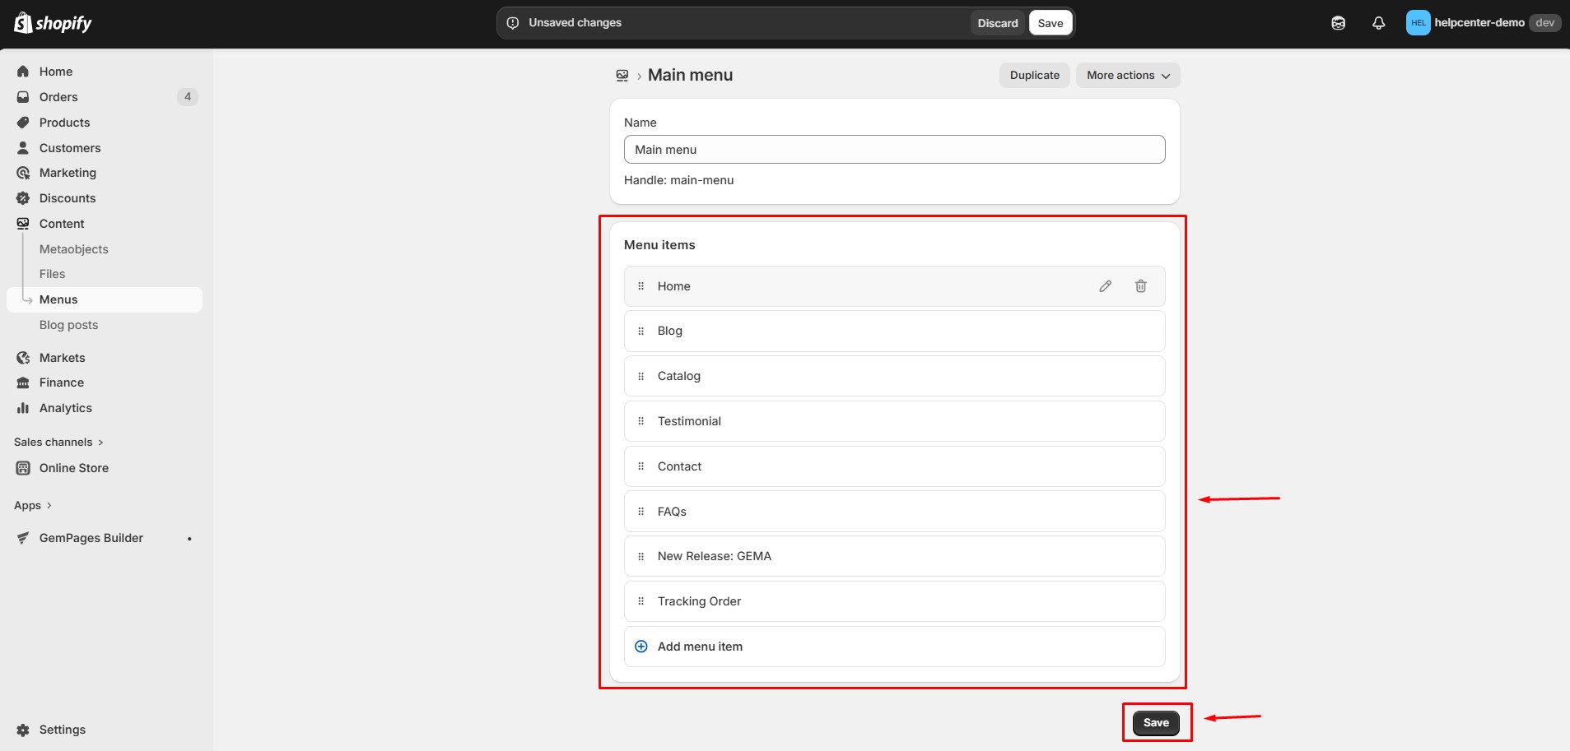Click Duplicate to copy the Main menu
The width and height of the screenshot is (1570, 751).
click(x=1033, y=75)
